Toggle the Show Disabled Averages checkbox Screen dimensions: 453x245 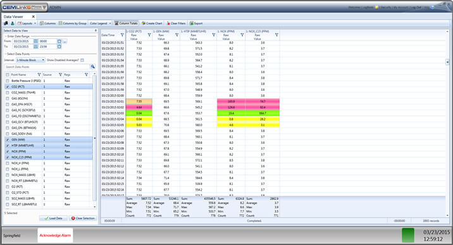point(82,60)
